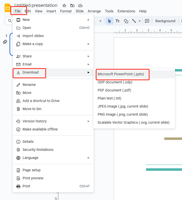
Task: Open the Edit menu
Action: (28, 11)
